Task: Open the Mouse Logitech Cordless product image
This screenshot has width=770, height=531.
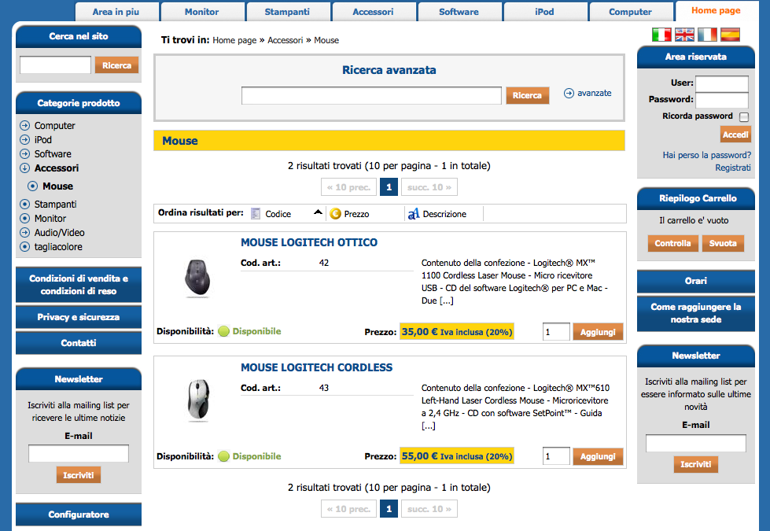Action: click(198, 400)
